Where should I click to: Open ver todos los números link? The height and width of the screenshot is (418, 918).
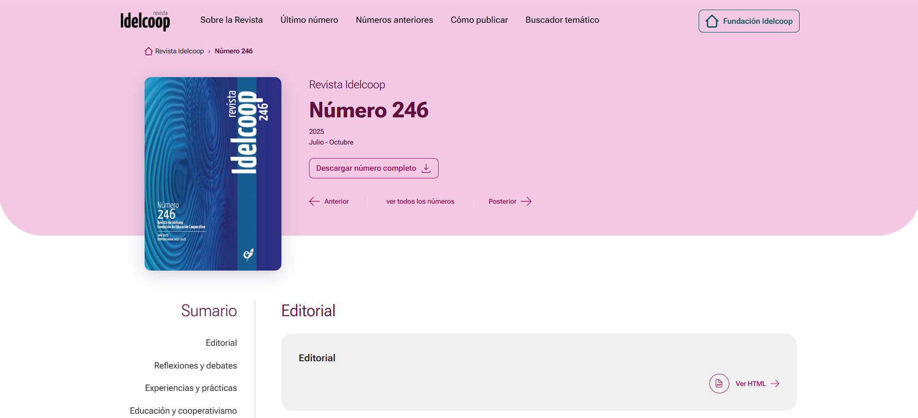coord(420,201)
